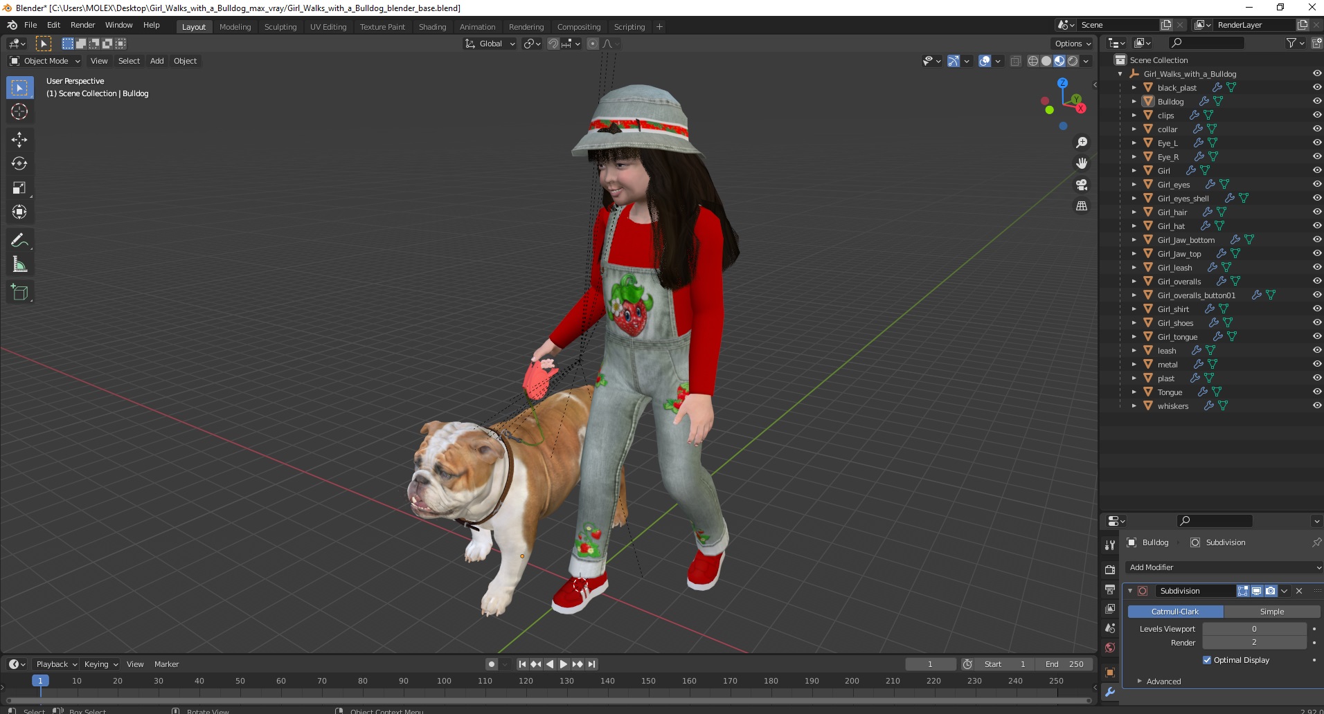Jump to the timeline end frame
The image size is (1324, 714).
click(591, 664)
